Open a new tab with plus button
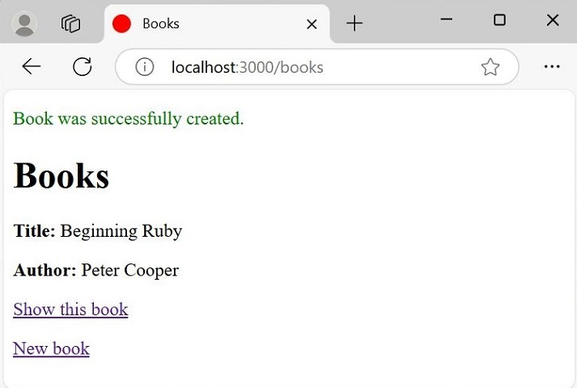 tap(354, 24)
